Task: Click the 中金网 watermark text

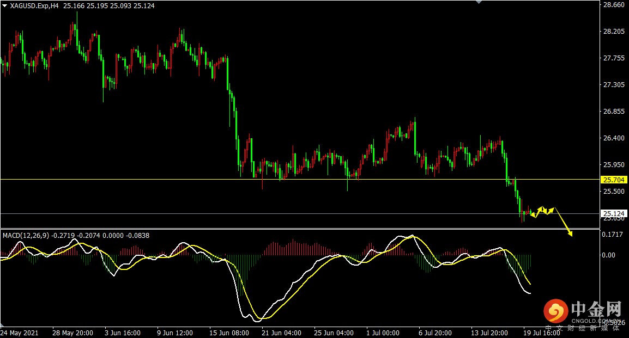Action: [596, 310]
